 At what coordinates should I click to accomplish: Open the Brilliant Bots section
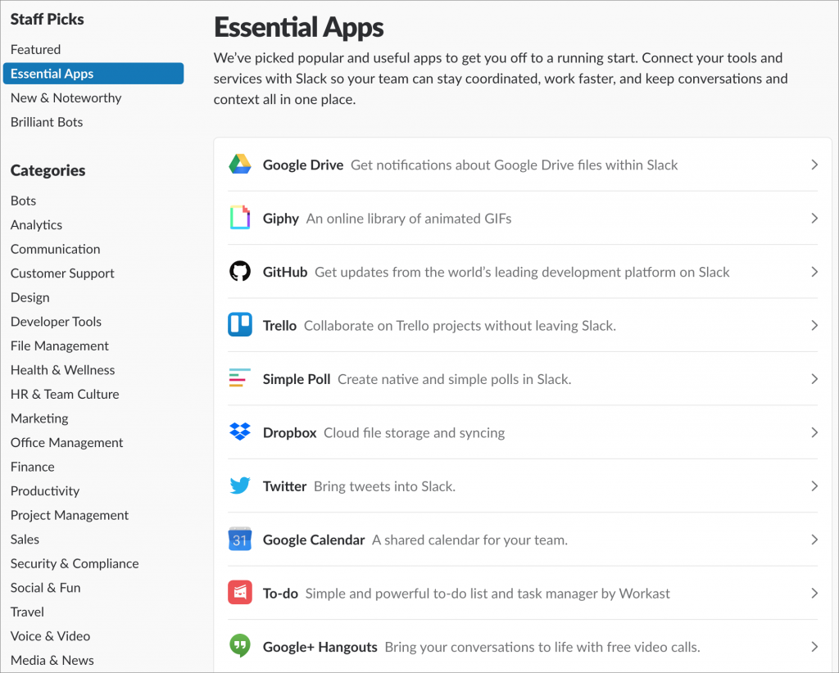click(x=47, y=122)
